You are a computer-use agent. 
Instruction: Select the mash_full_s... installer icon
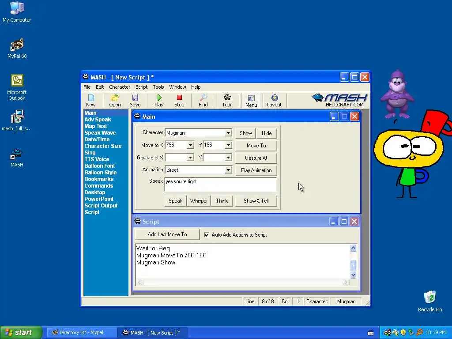click(x=17, y=121)
